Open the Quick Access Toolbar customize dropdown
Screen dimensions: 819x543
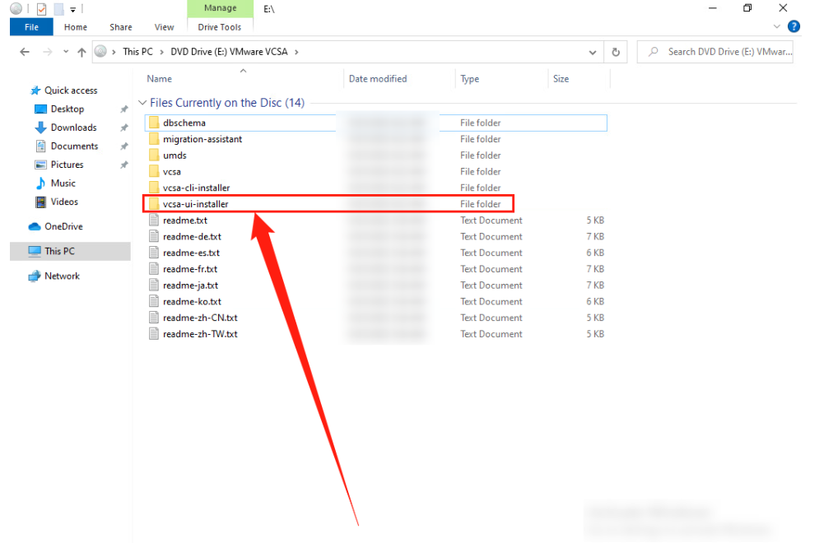(x=72, y=9)
